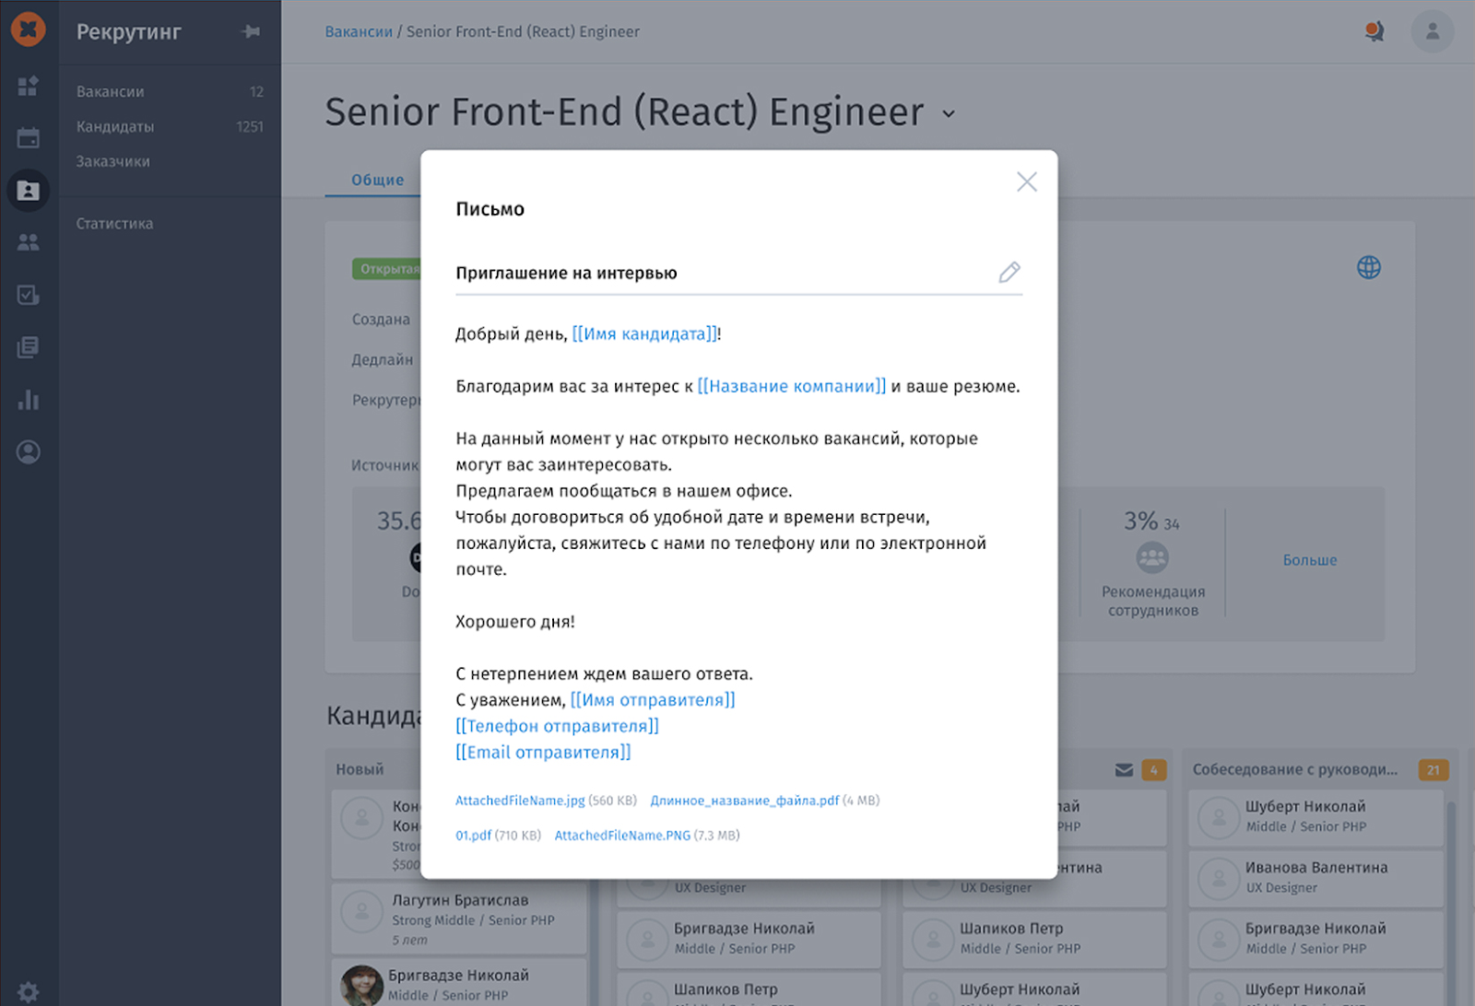This screenshot has height=1006, width=1475.
Task: Click the settings gear icon at bottom
Action: 29,992
